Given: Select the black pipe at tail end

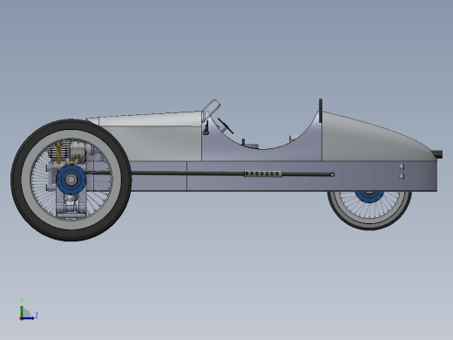Looking at the screenshot, I should (x=437, y=154).
